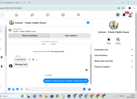This screenshot has width=137, height=99.
Task: Click the house avatar in chat header
Action: tap(12, 22)
